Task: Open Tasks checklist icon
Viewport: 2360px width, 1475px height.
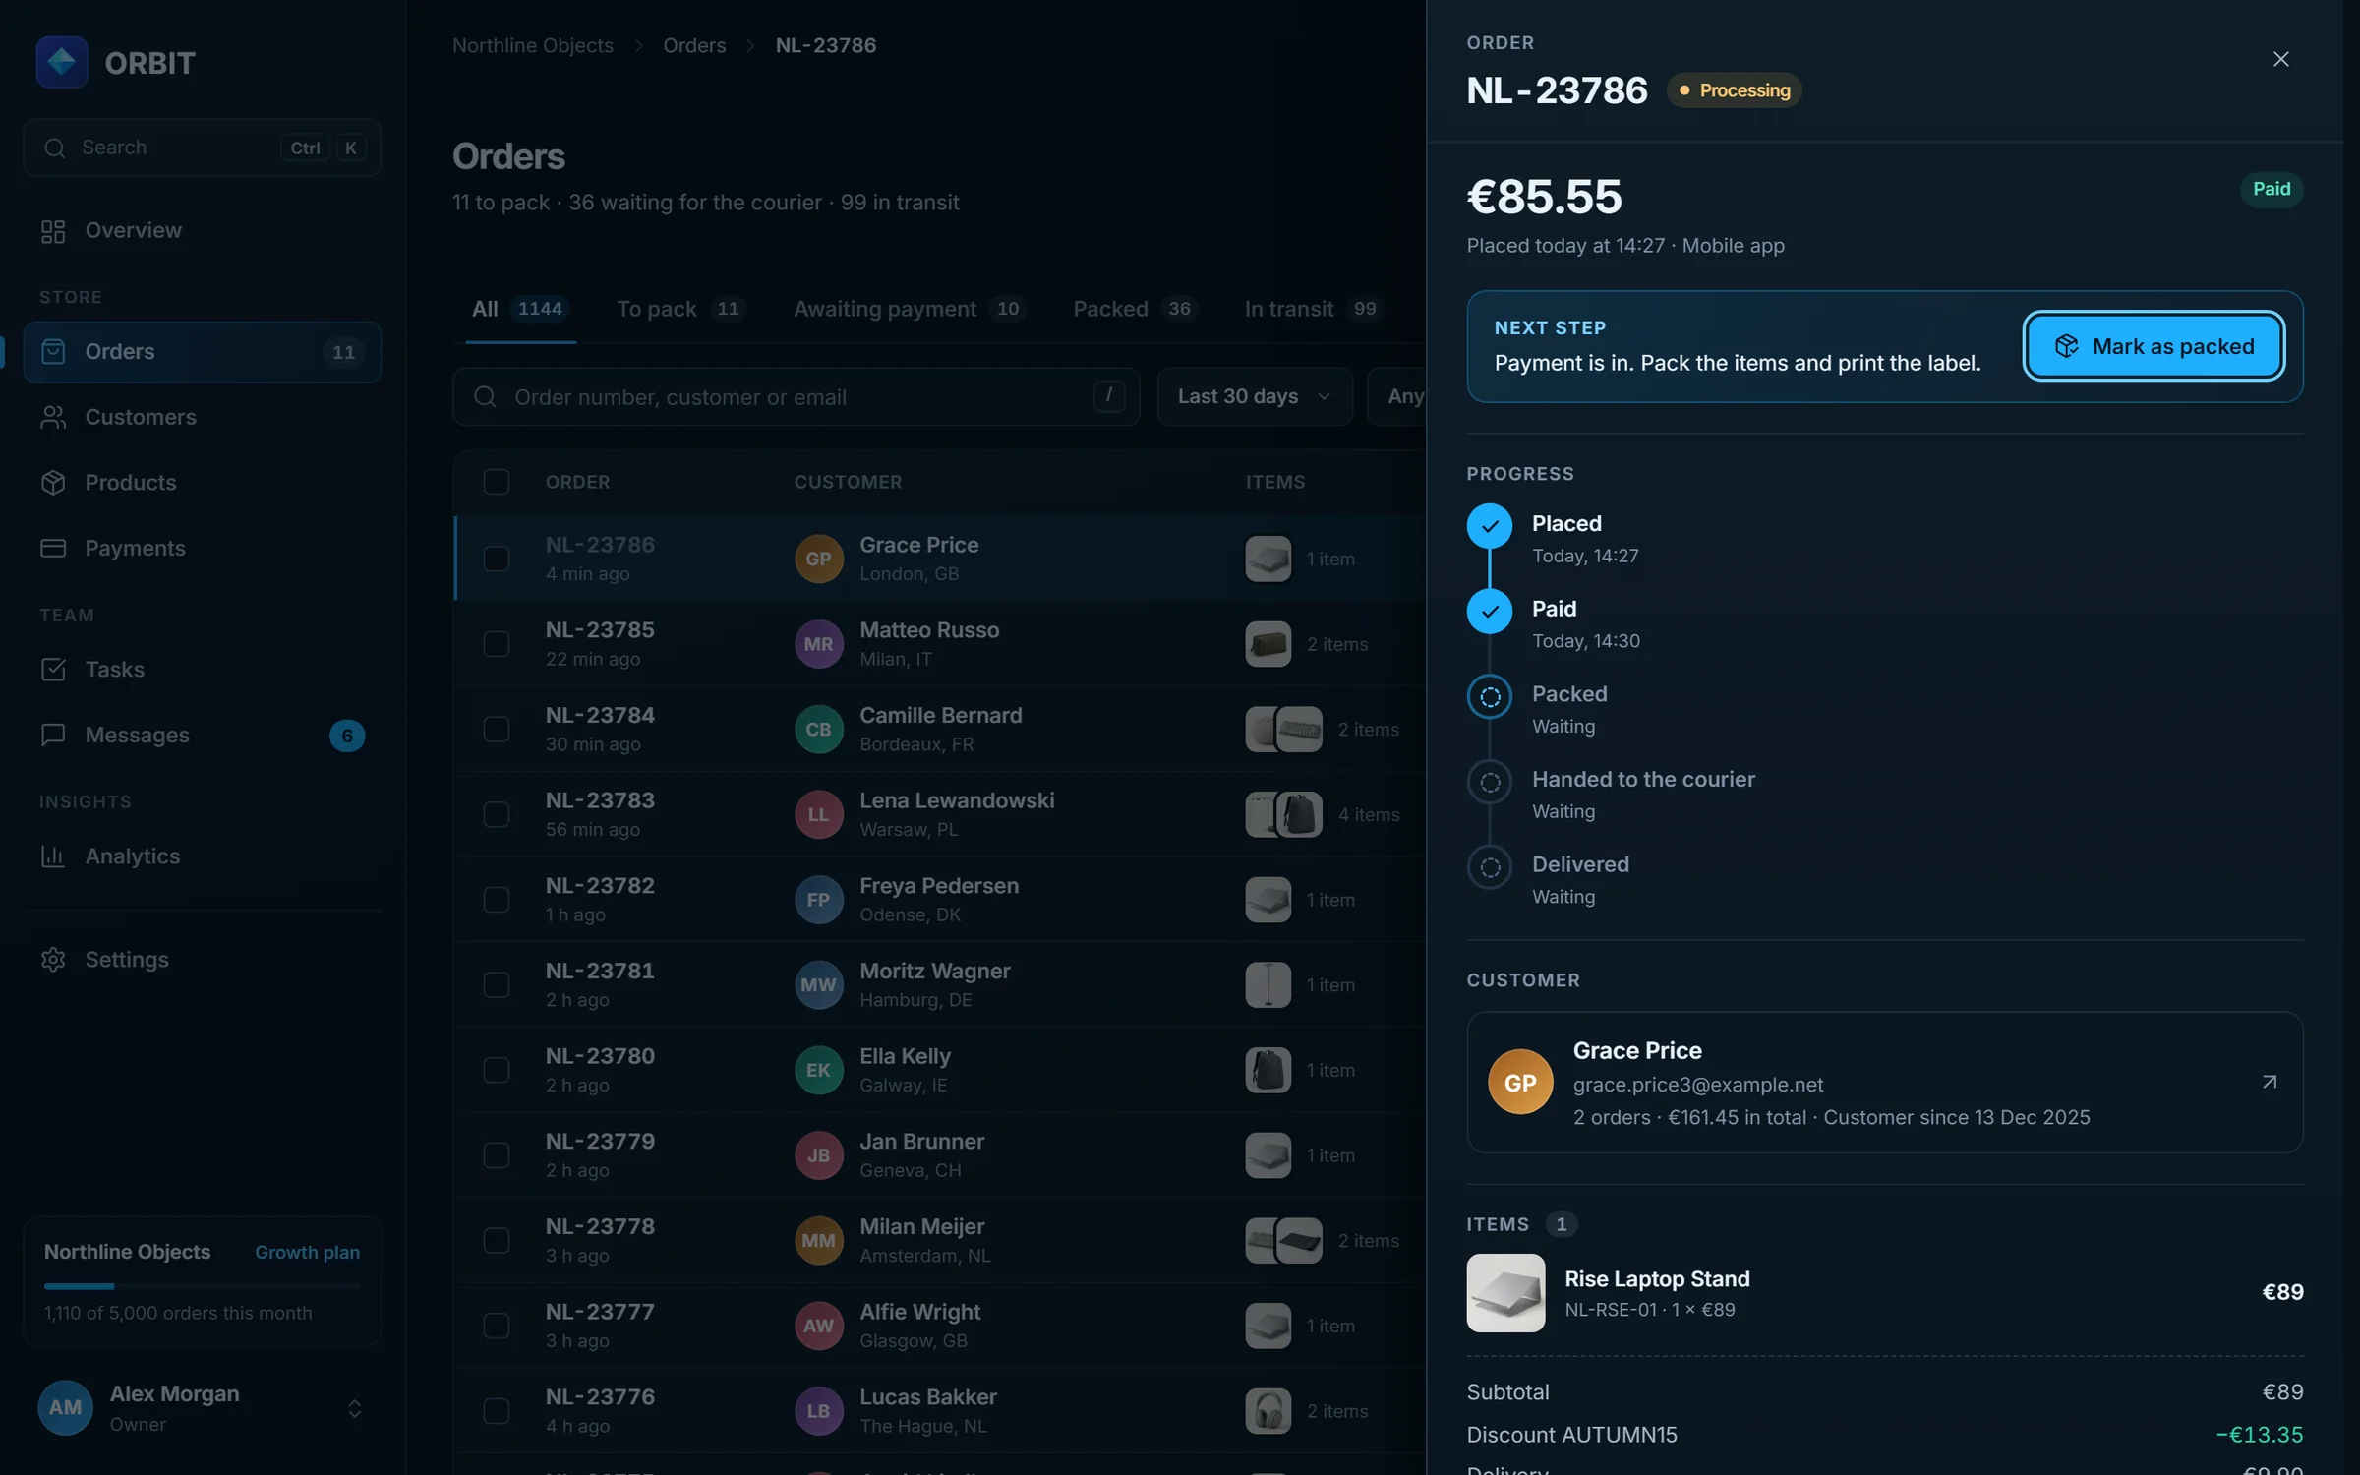Action: tap(53, 670)
